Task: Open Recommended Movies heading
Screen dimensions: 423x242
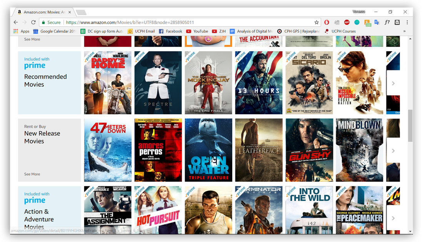Action: coord(45,80)
